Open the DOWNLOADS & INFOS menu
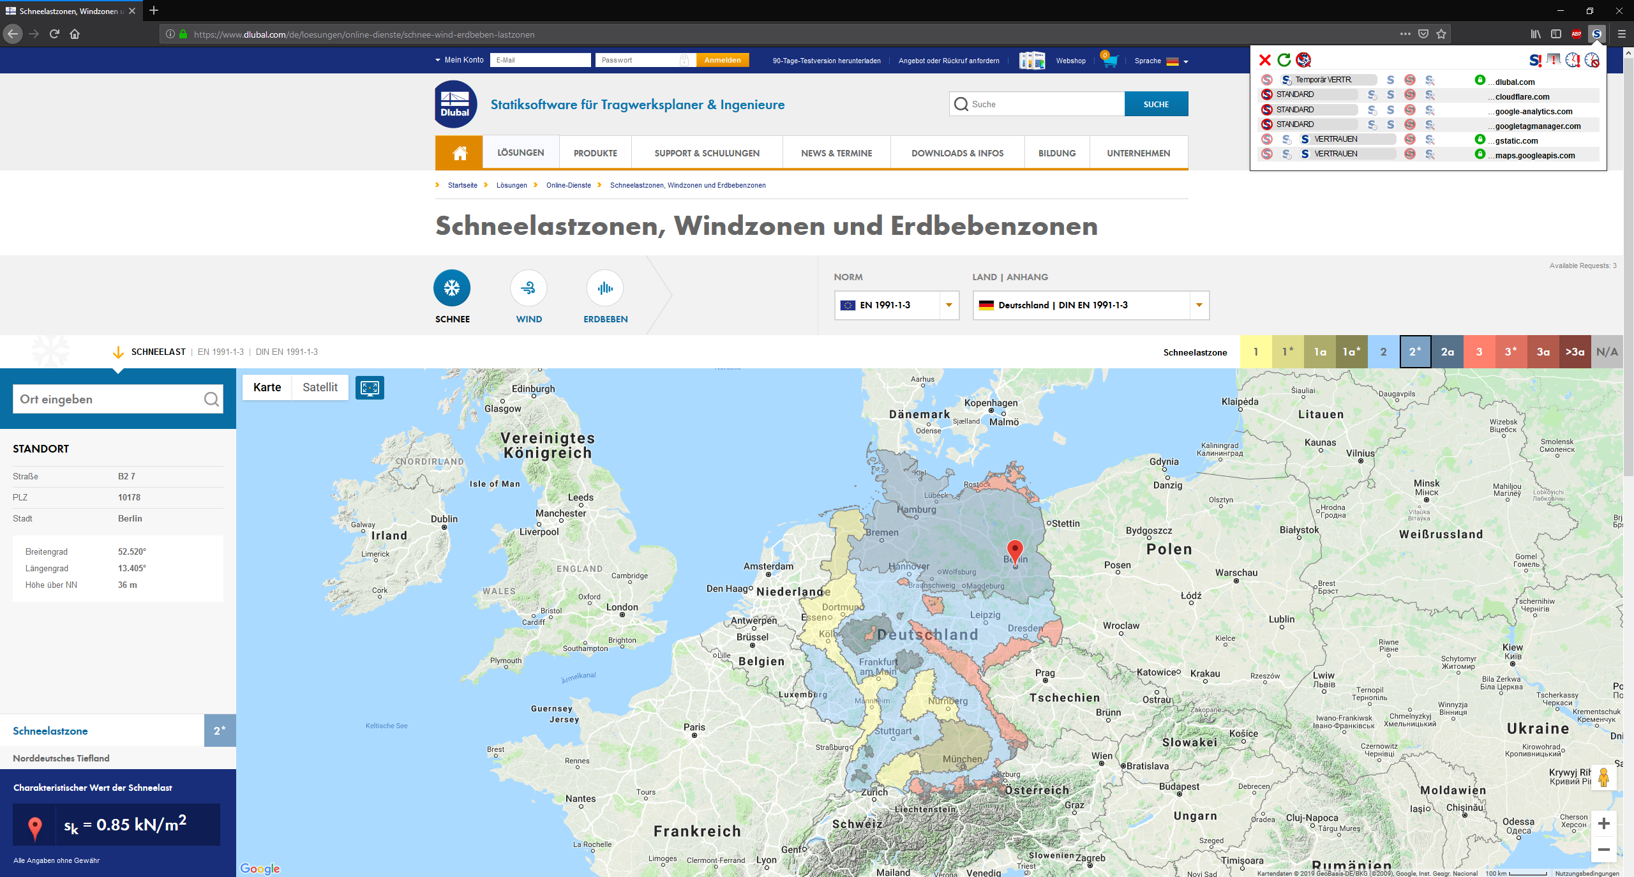 [x=957, y=153]
